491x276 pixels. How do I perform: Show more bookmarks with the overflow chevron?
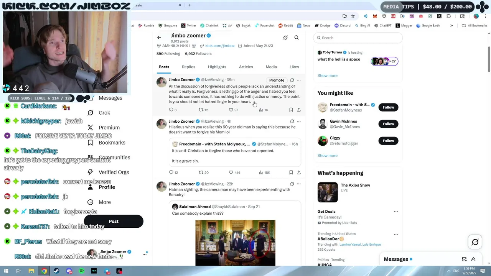451,26
